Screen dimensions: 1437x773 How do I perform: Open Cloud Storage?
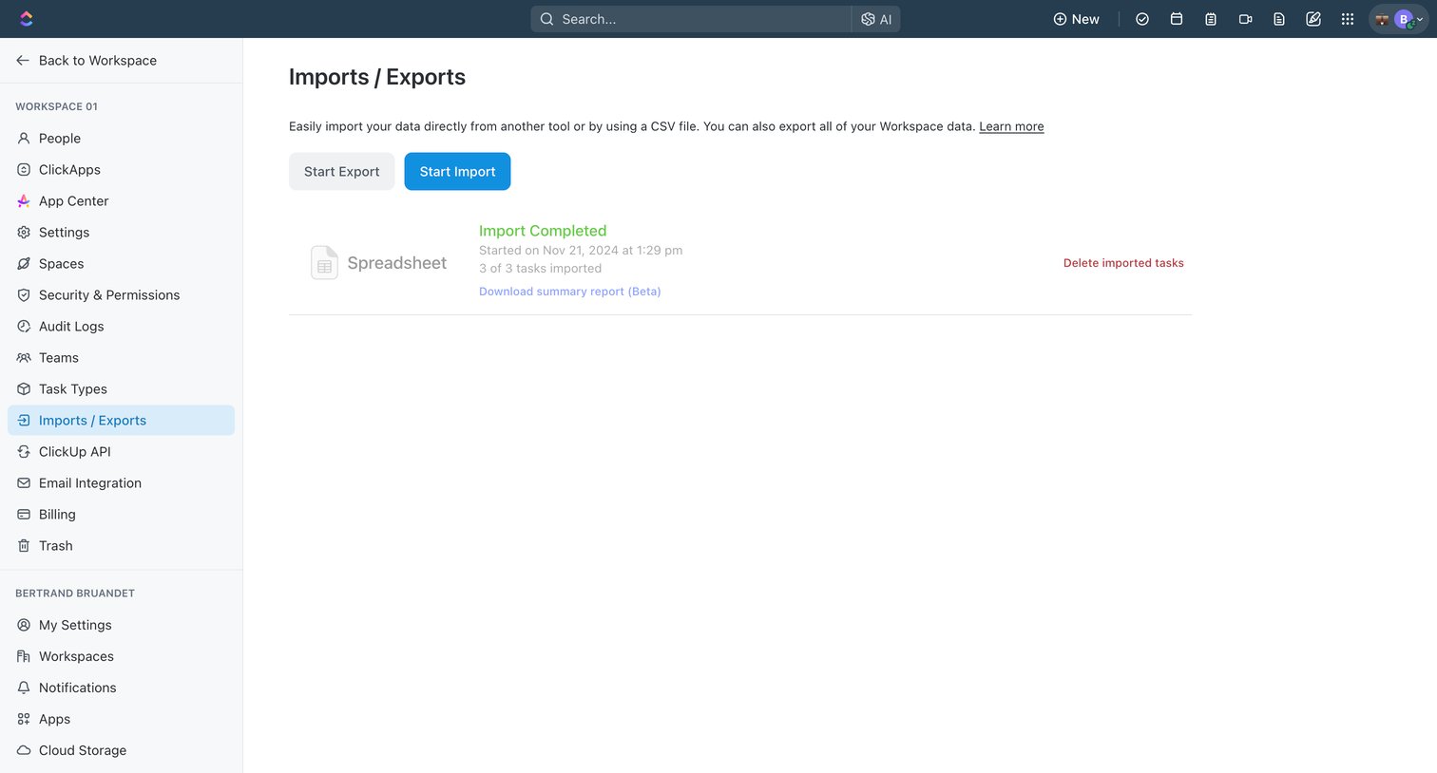click(121, 750)
